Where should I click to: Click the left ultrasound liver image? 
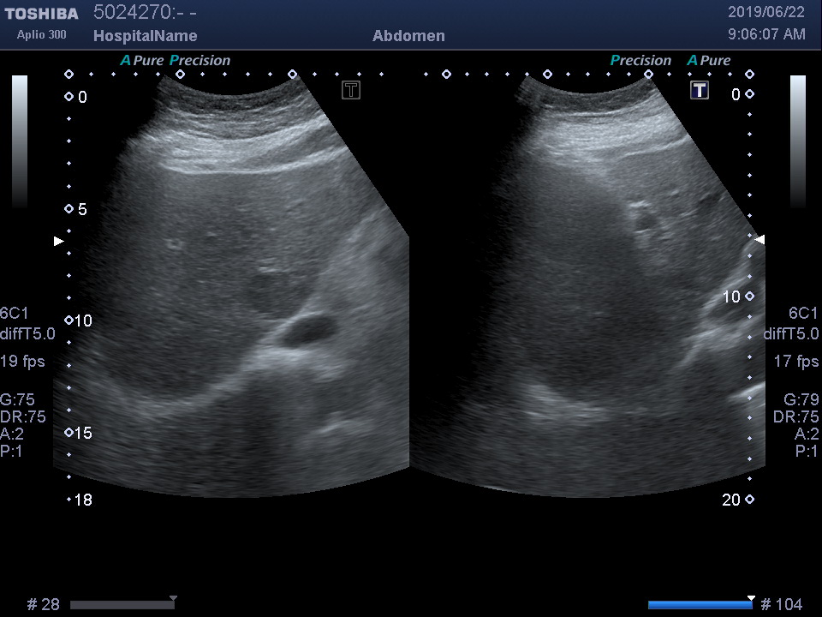(231, 286)
